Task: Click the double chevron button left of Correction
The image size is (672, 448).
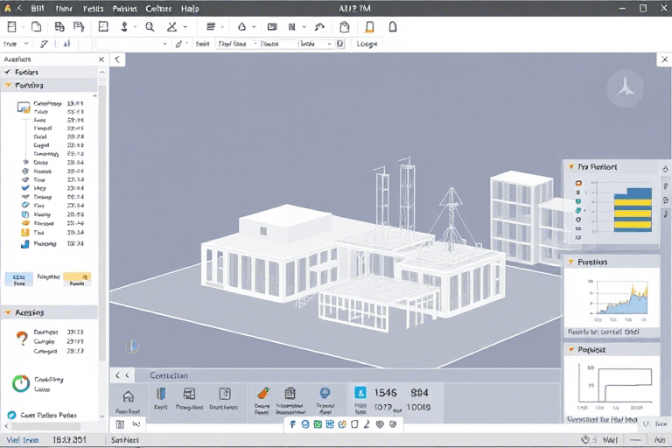Action: [x=122, y=375]
